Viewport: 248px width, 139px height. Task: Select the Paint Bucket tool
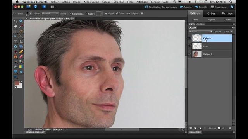pos(15,67)
